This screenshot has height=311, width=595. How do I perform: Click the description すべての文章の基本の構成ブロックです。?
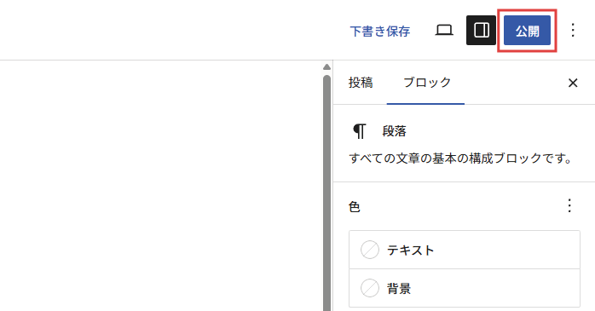461,158
